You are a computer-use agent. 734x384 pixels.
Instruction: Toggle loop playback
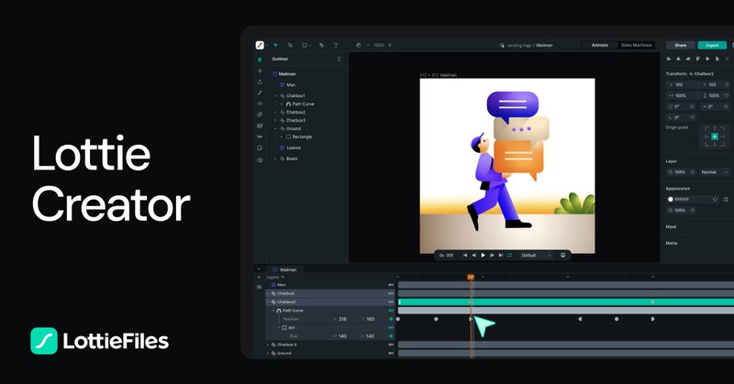point(510,256)
